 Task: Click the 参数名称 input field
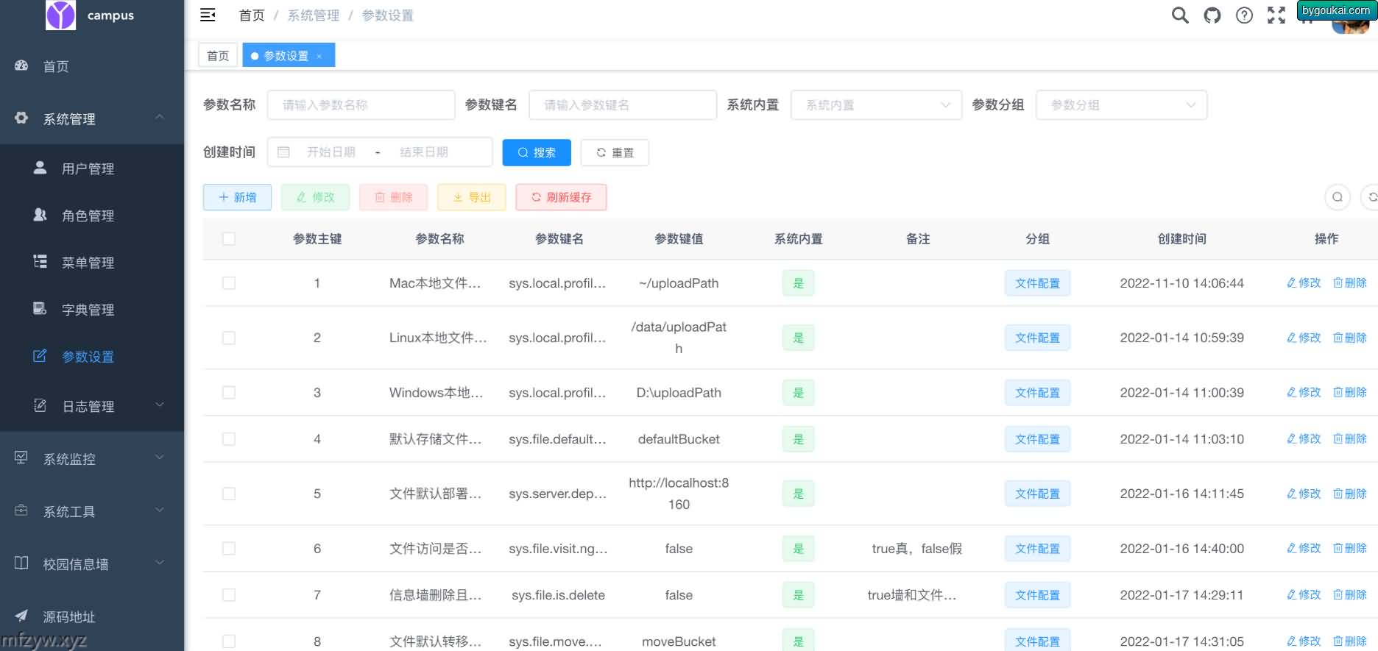click(361, 105)
